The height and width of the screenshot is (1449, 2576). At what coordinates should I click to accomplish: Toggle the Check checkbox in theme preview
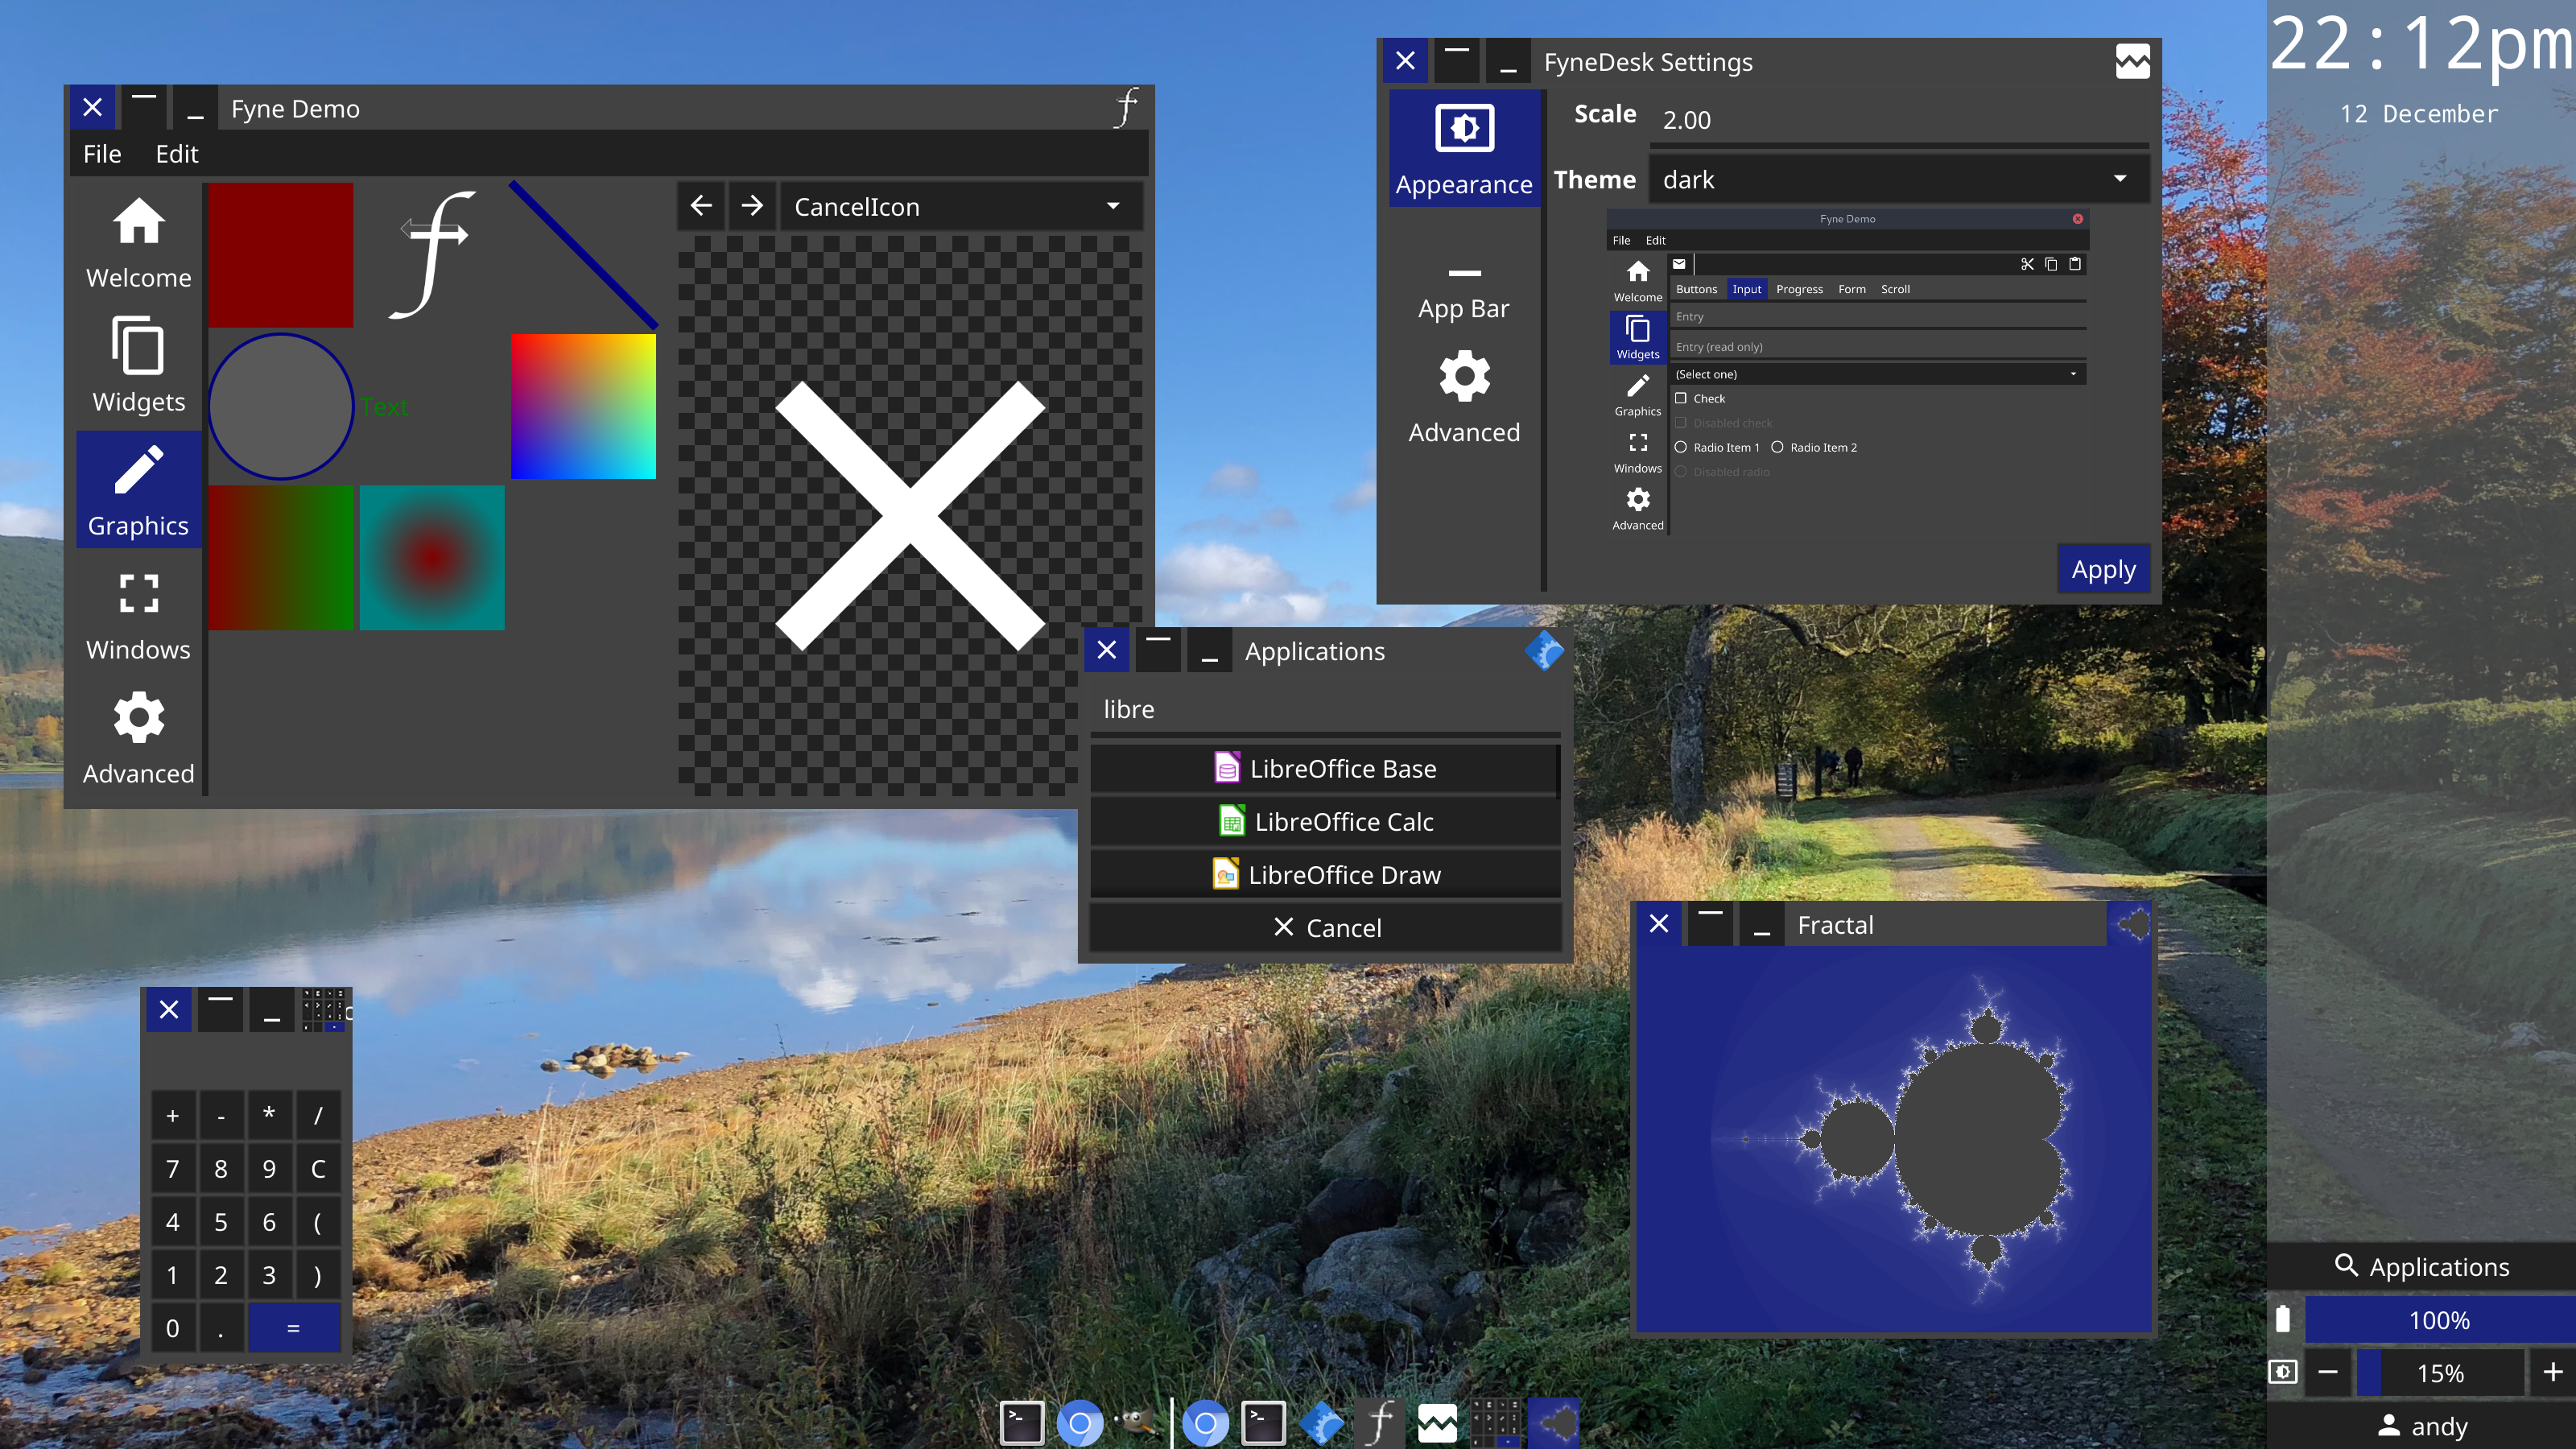1681,398
